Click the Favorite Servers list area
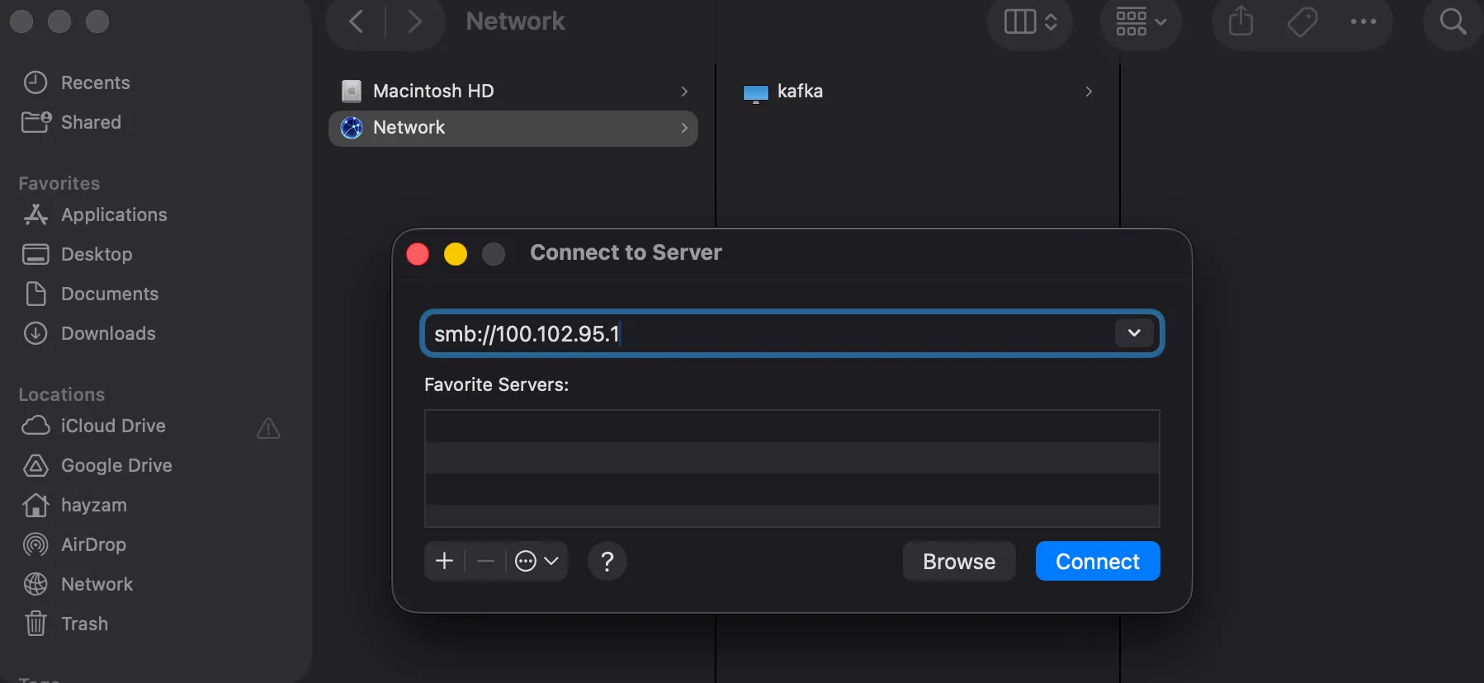This screenshot has height=683, width=1484. point(792,469)
